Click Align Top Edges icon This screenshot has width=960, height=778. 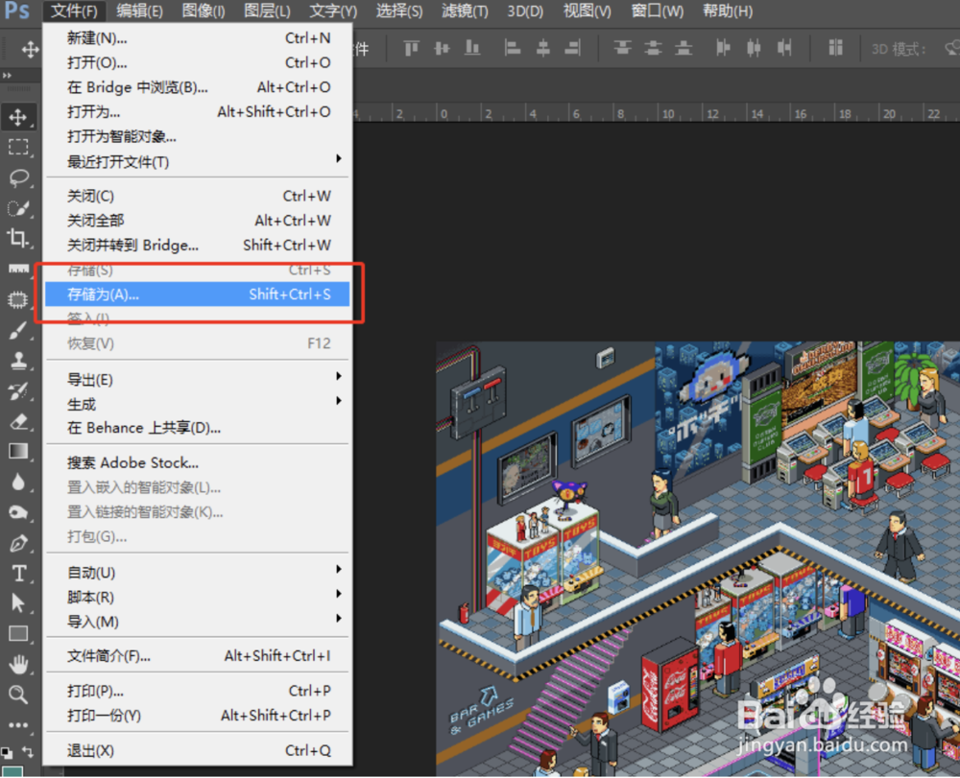point(412,48)
